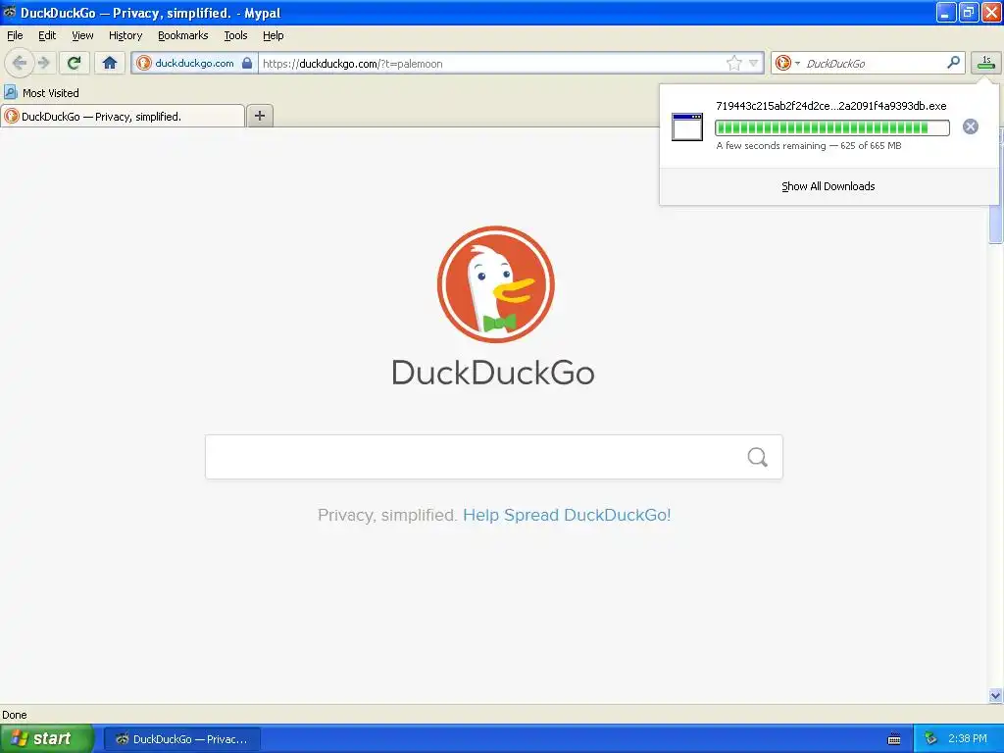Screen dimensions: 1004x753
Task: Open the Help menu
Action: click(273, 35)
